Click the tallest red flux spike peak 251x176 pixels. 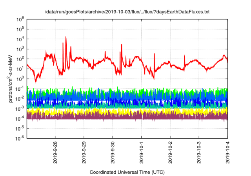click(x=66, y=37)
